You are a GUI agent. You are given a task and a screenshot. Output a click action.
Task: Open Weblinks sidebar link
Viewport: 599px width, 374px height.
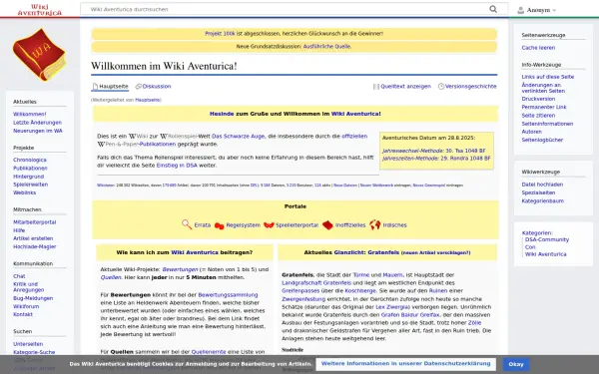point(24,192)
